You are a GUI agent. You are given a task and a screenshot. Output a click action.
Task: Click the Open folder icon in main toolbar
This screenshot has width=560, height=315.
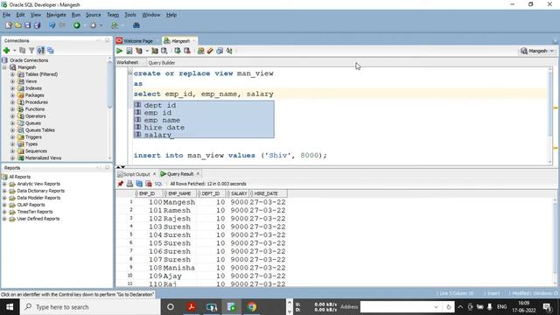(x=17, y=25)
